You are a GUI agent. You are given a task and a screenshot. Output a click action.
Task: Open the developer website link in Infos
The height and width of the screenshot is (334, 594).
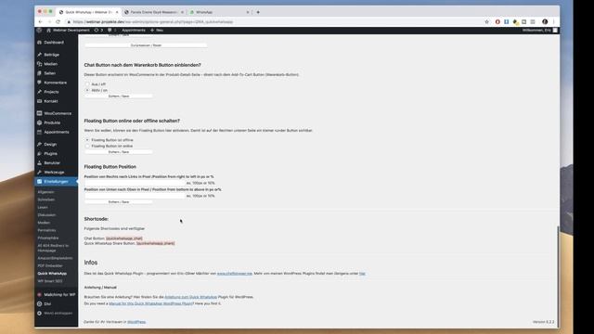coord(235,273)
